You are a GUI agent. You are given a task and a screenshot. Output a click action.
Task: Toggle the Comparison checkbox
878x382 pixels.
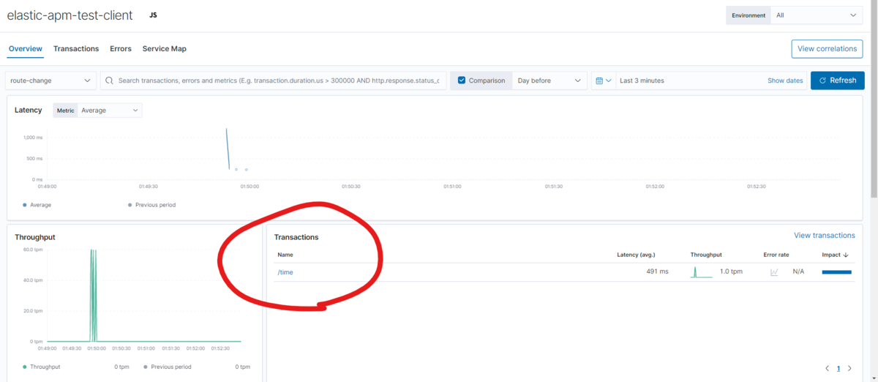(461, 80)
